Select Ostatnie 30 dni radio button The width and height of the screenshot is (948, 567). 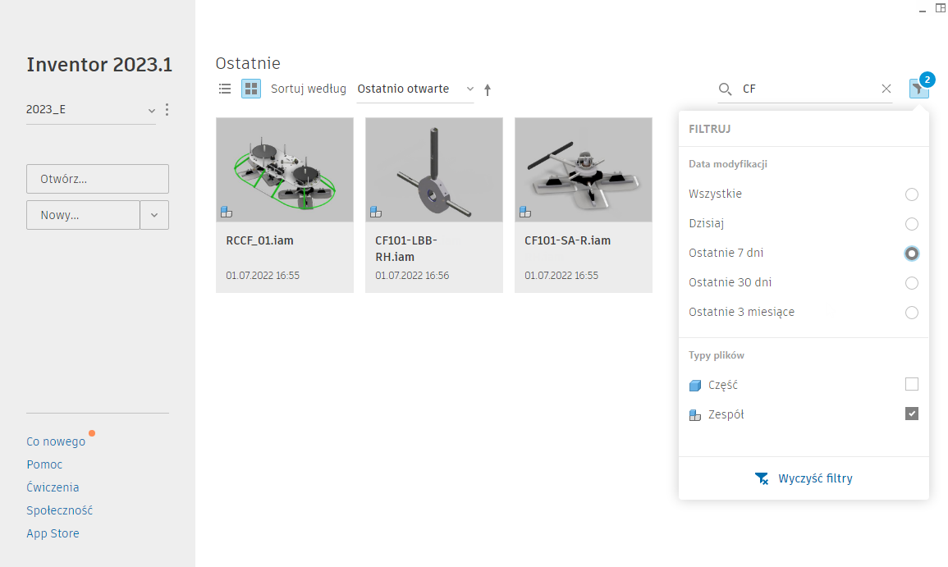[912, 283]
